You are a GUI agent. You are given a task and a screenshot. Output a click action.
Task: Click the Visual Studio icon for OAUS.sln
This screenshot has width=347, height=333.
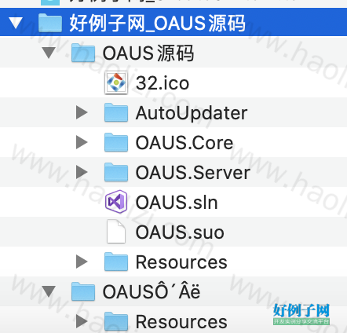[x=116, y=202]
